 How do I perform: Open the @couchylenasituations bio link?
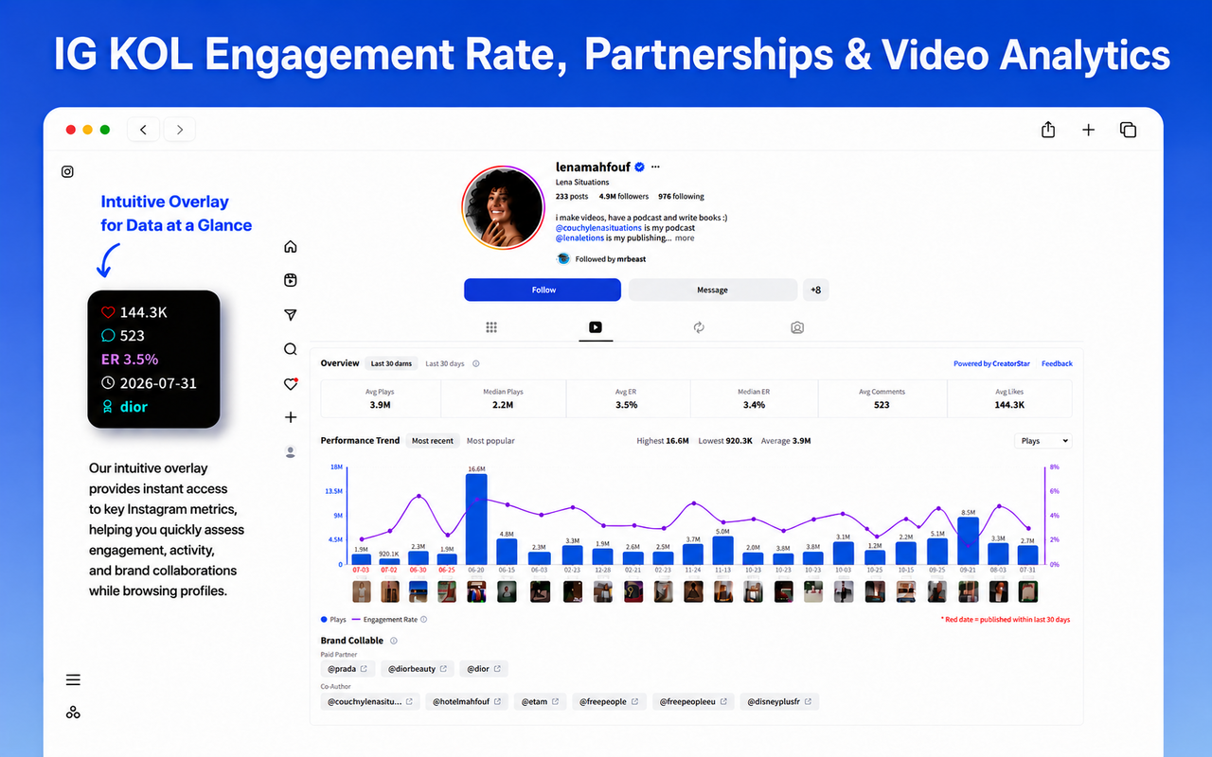[598, 228]
